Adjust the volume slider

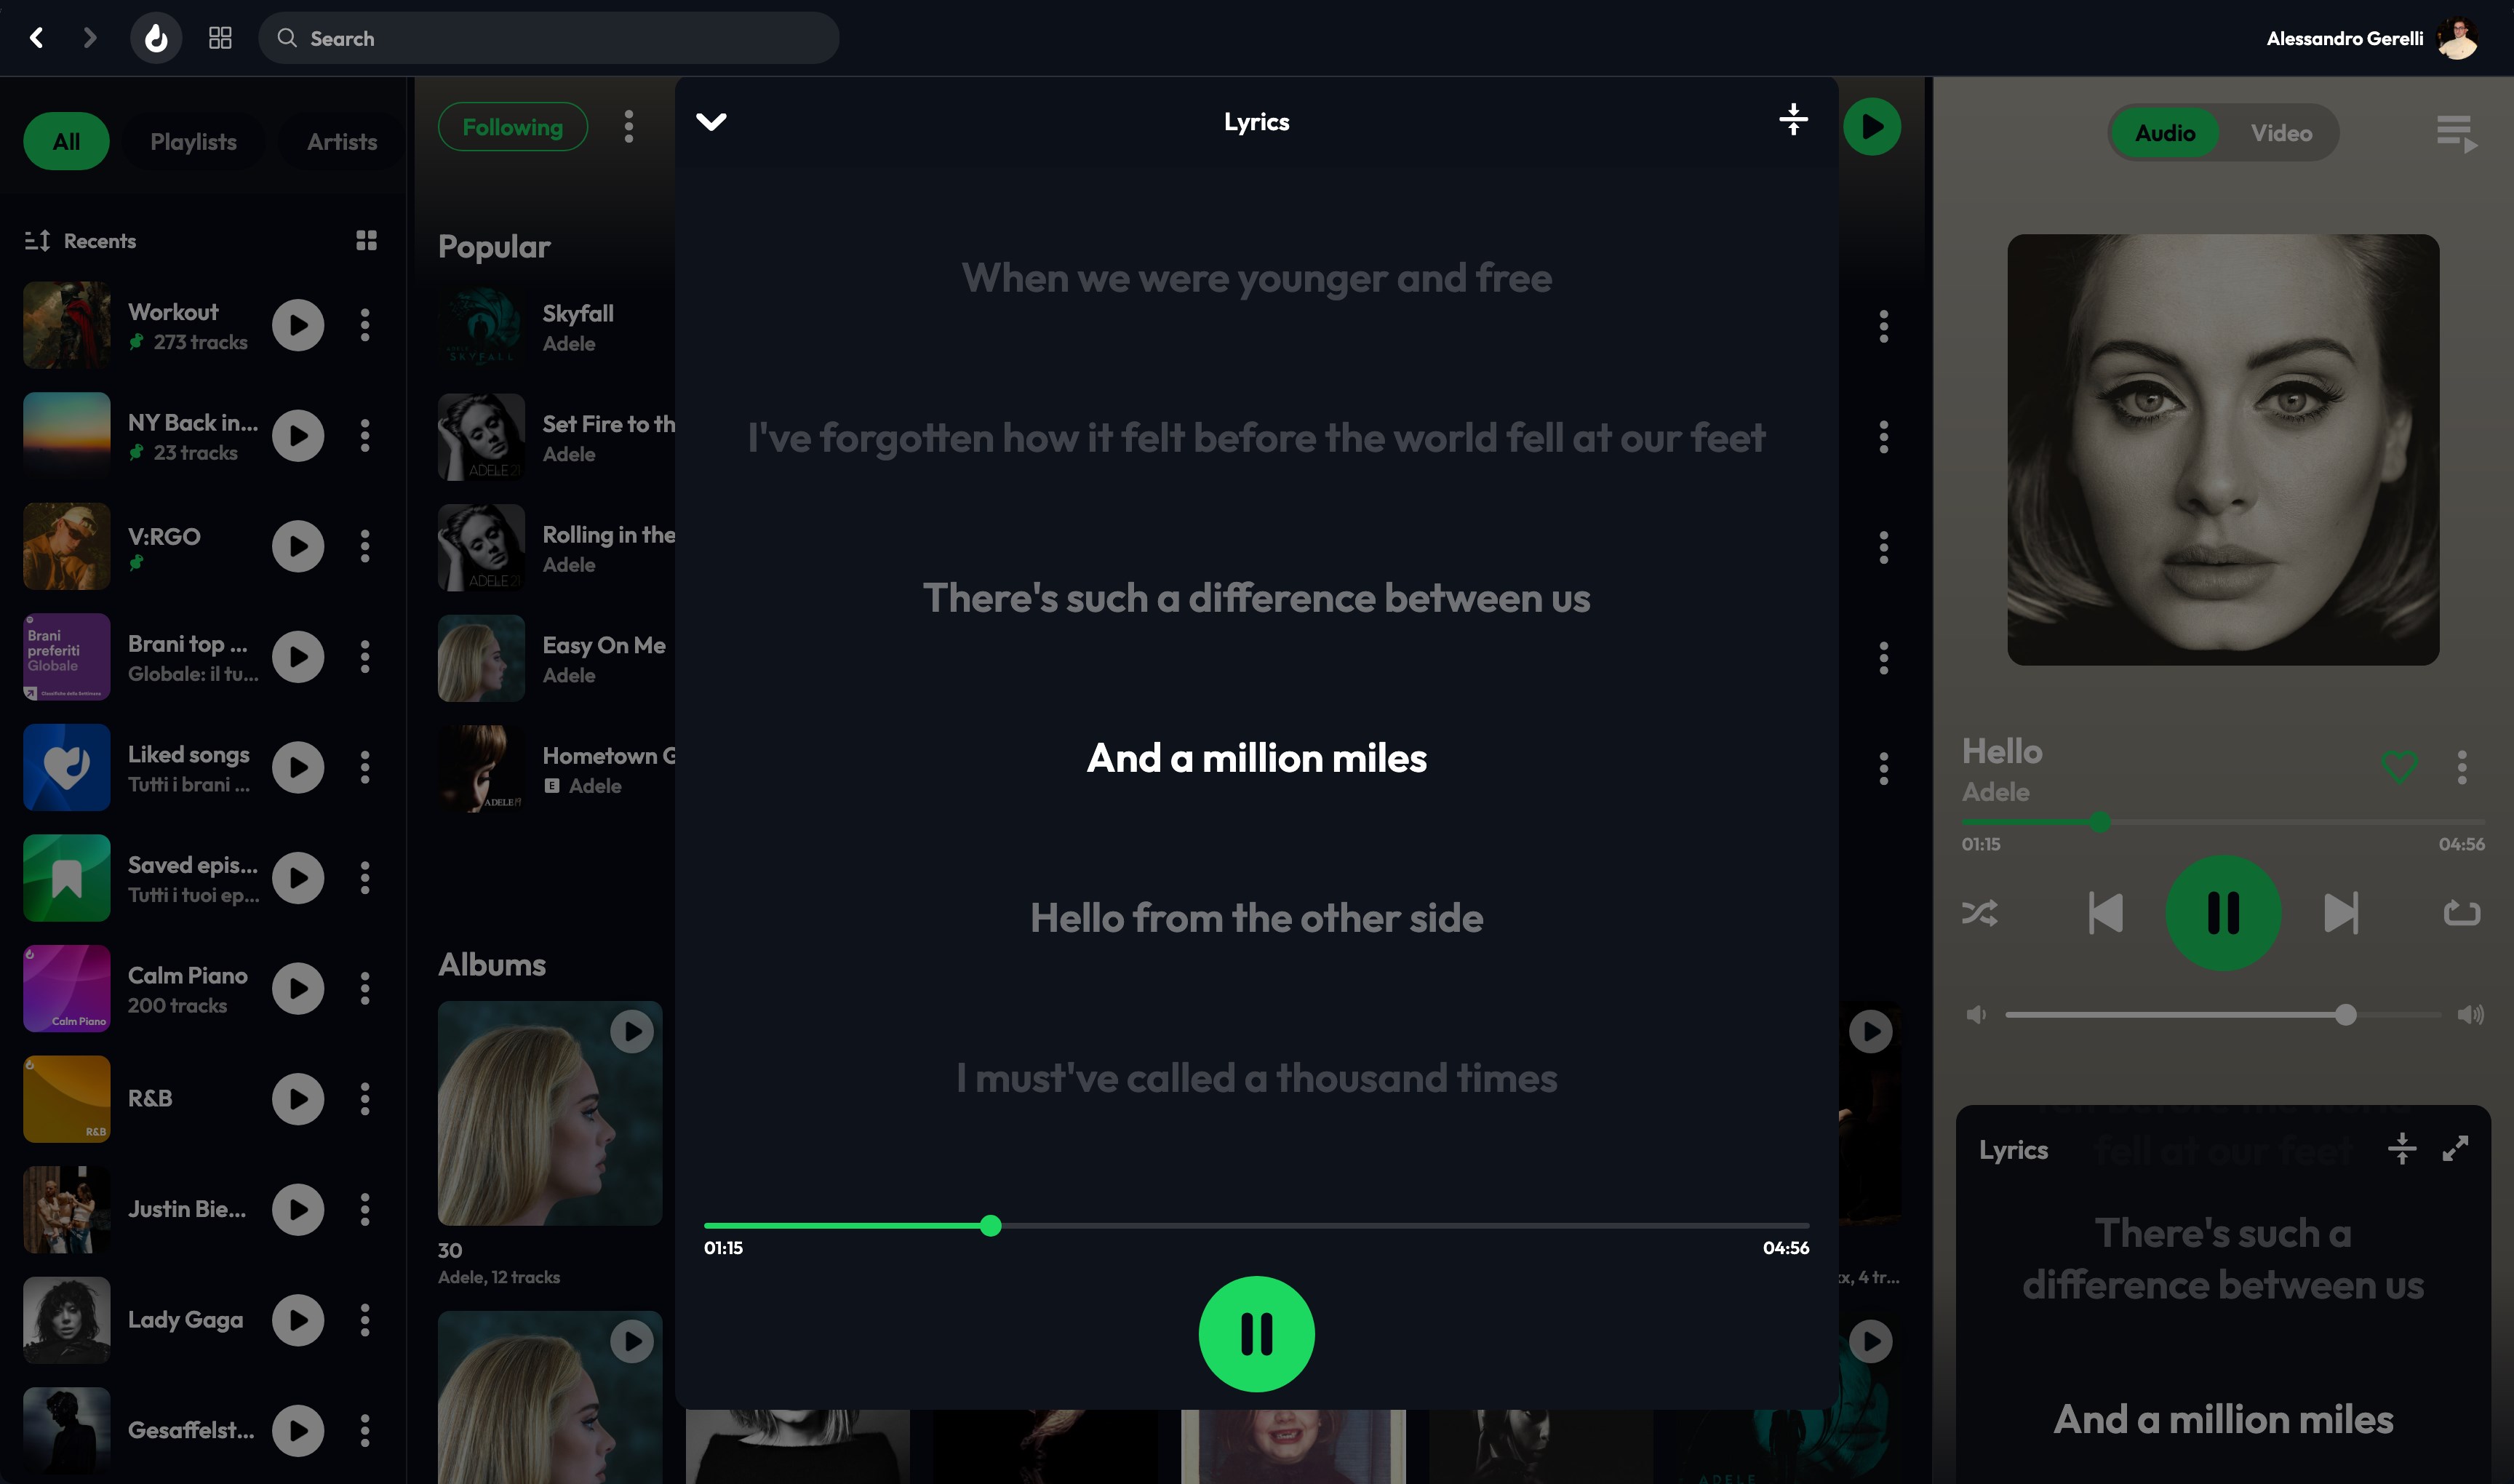point(2223,1015)
